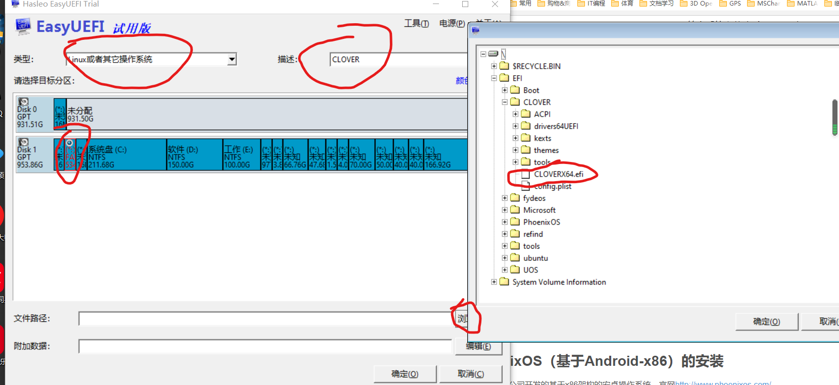Select the 系统盘 (C:) partition
This screenshot has width=839, height=385.
(127, 155)
